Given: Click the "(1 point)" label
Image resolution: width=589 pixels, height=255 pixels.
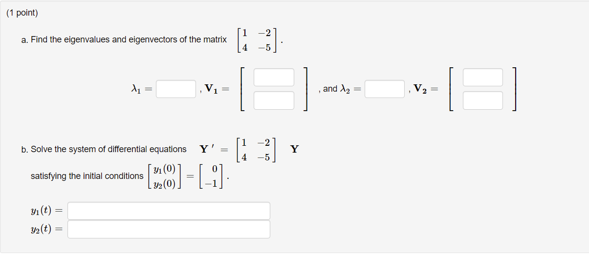Looking at the screenshot, I should click(22, 13).
